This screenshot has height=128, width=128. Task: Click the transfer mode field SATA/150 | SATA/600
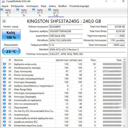[x=66, y=40]
